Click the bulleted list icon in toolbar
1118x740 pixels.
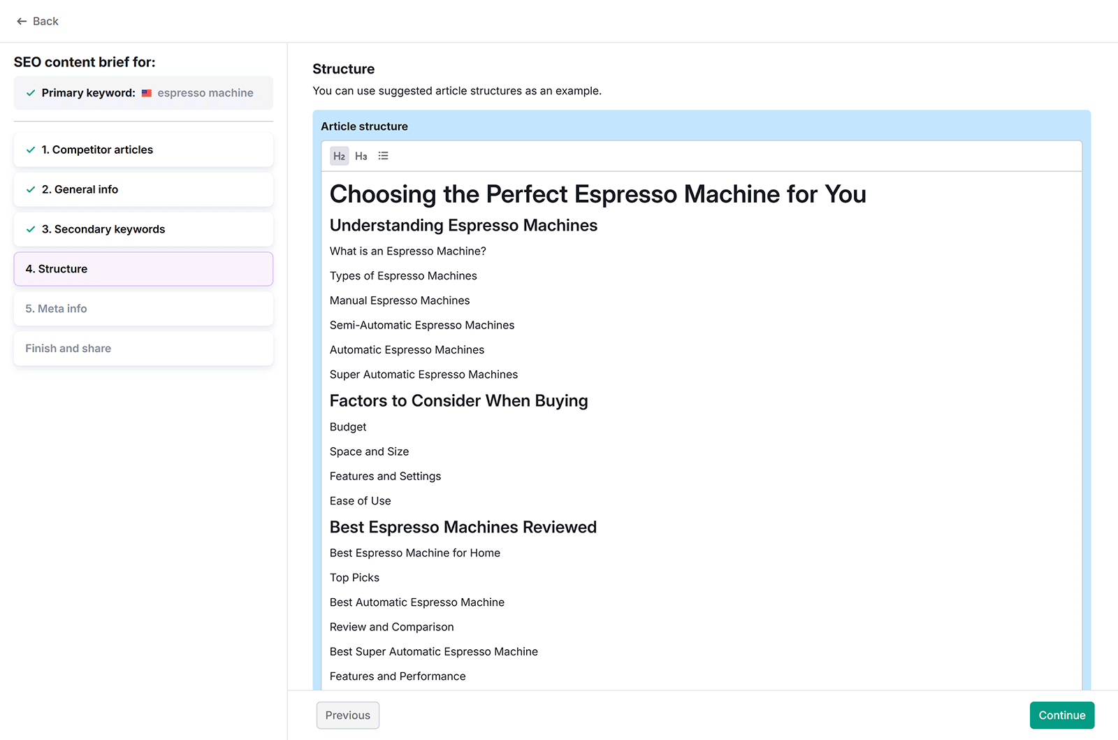[383, 156]
